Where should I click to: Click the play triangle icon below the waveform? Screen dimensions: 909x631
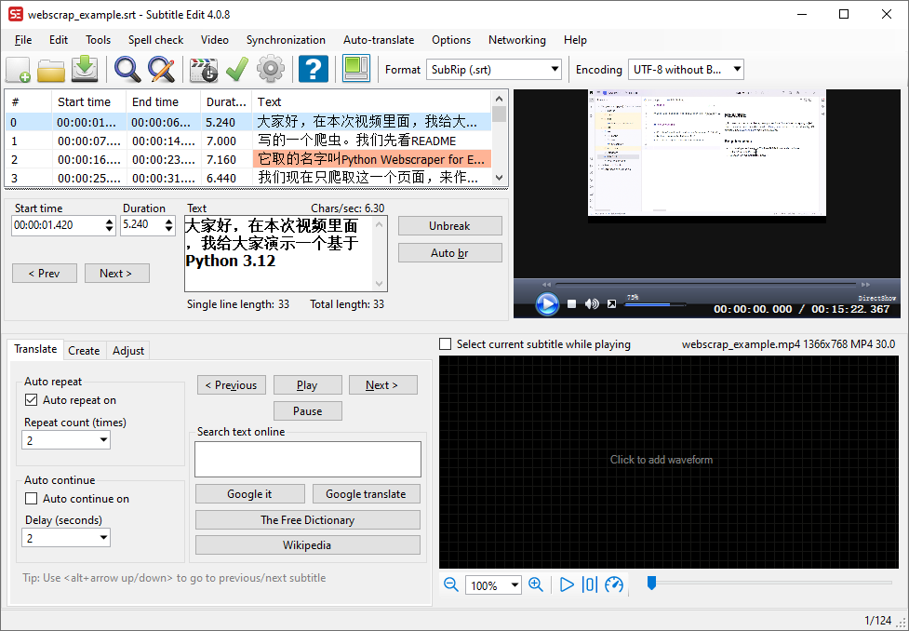[x=567, y=584]
